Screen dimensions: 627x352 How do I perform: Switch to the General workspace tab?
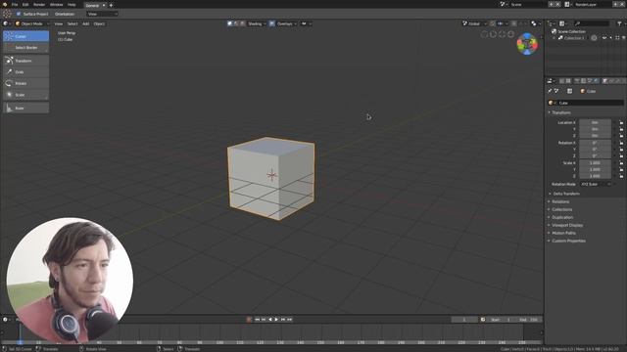[92, 5]
